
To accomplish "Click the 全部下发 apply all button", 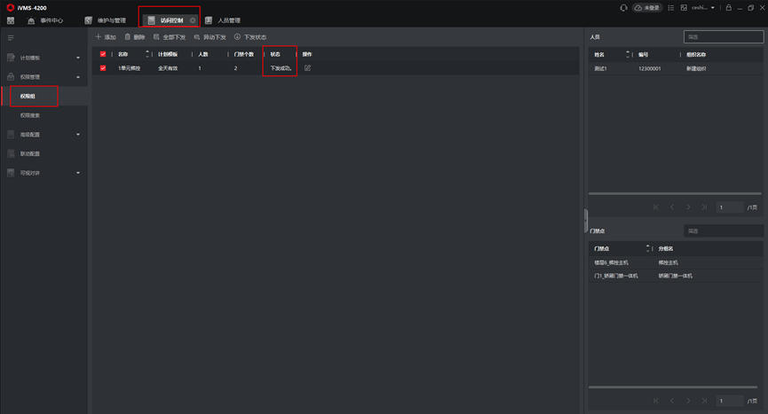I will pyautogui.click(x=170, y=37).
